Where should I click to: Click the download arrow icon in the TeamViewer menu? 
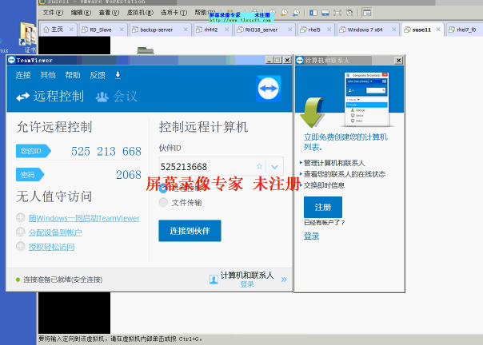118,75
